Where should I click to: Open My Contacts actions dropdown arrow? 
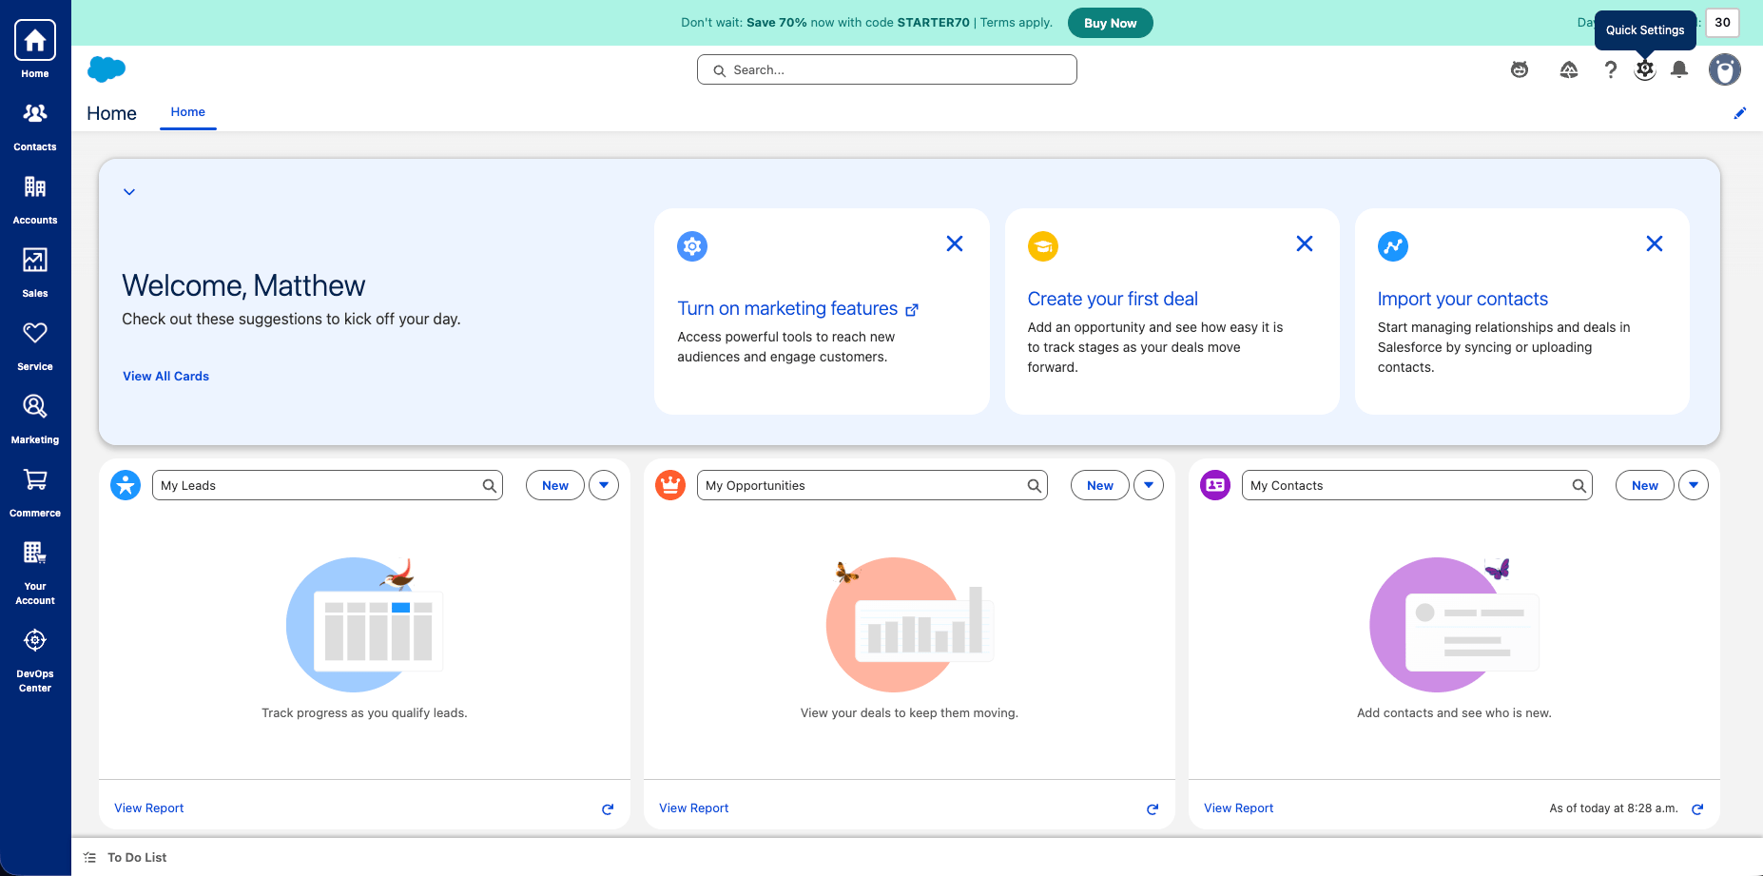pos(1694,485)
